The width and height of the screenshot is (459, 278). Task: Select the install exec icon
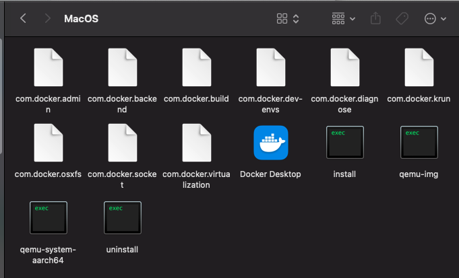pos(345,142)
